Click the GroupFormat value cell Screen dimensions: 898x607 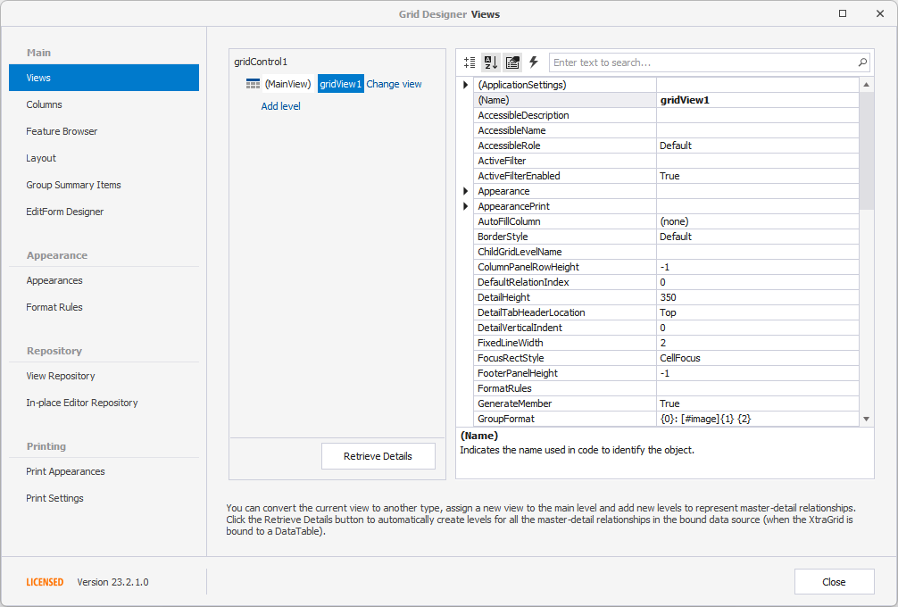(x=758, y=419)
